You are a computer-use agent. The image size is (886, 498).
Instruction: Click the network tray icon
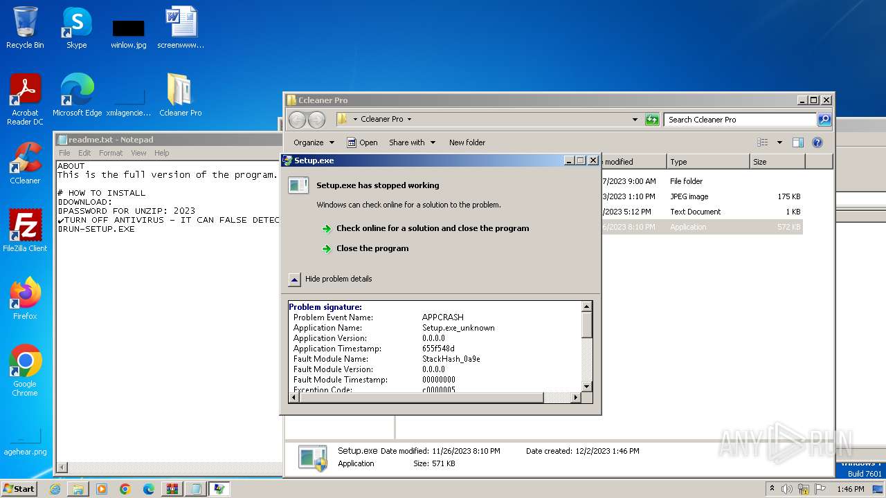(x=802, y=489)
